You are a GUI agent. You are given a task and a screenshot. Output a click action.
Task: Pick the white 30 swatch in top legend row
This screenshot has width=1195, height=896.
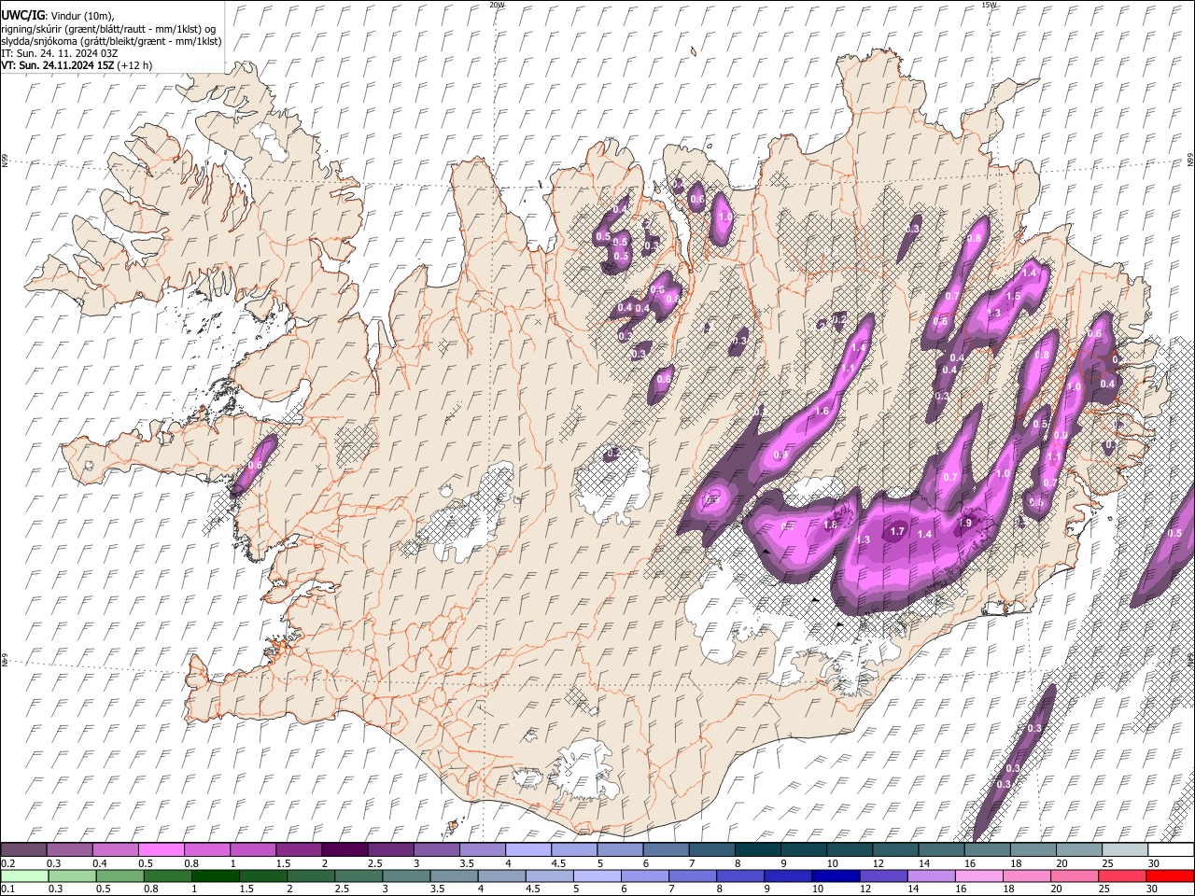[x=1171, y=849]
